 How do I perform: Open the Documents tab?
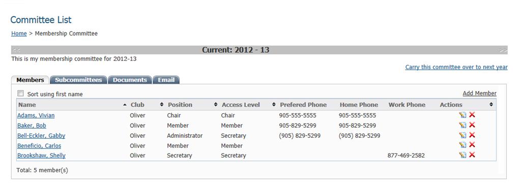(130, 80)
